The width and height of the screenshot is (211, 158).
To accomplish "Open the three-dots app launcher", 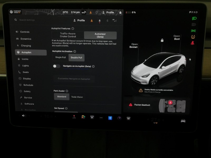I will [x=101, y=118].
